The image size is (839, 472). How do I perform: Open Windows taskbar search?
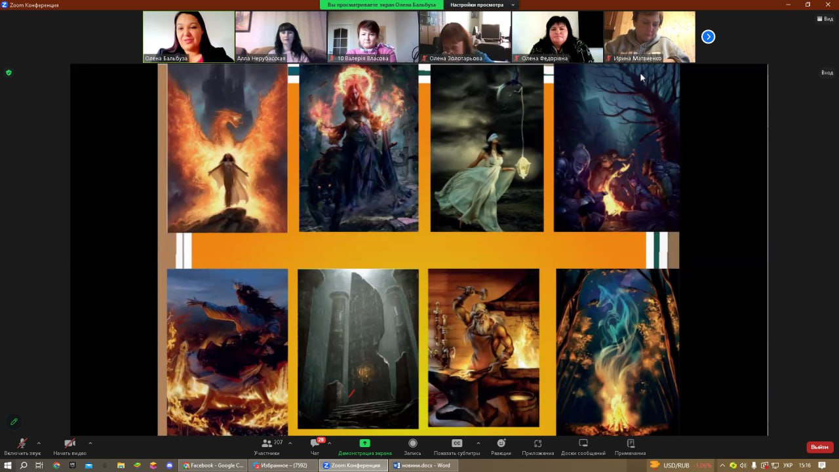pyautogui.click(x=24, y=465)
